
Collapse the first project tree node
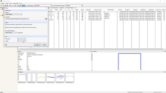1,9
